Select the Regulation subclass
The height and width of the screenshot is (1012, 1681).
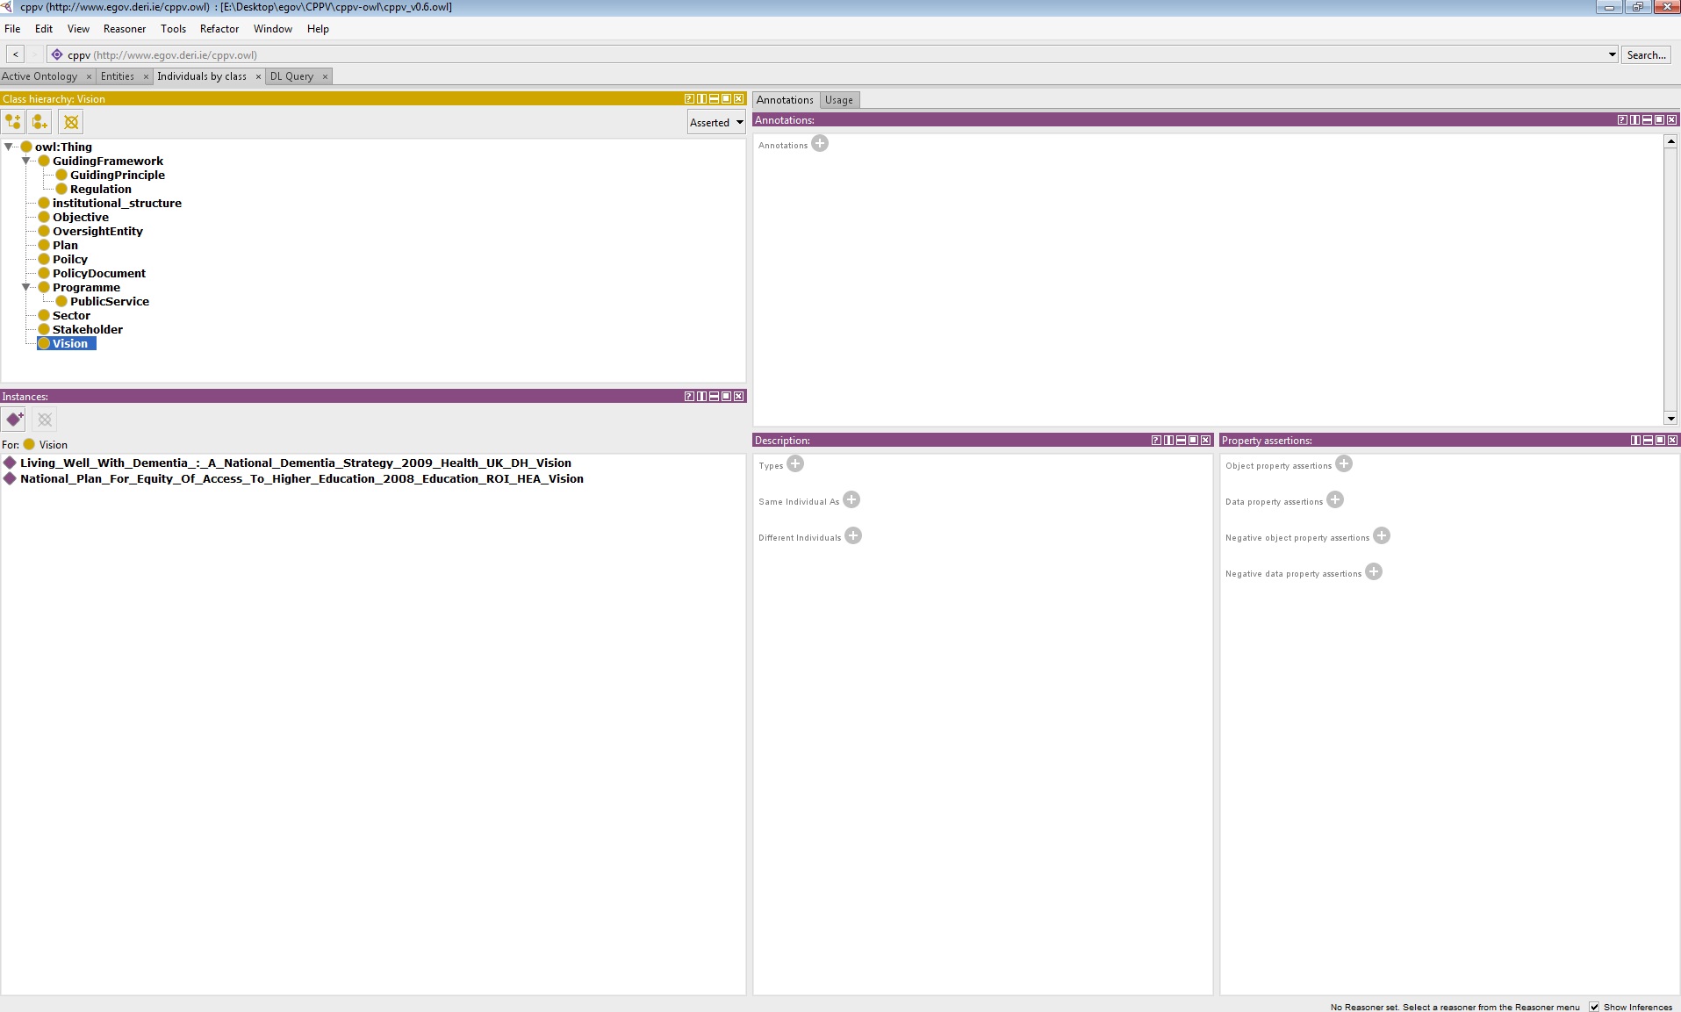pyautogui.click(x=100, y=189)
